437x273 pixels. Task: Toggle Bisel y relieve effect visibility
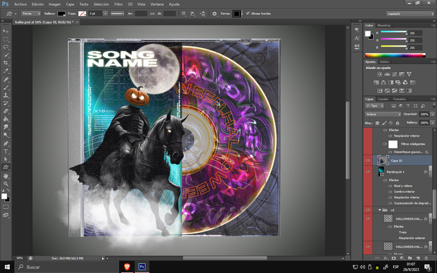[390, 186]
